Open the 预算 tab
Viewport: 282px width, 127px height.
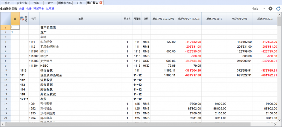(x=36, y=3)
